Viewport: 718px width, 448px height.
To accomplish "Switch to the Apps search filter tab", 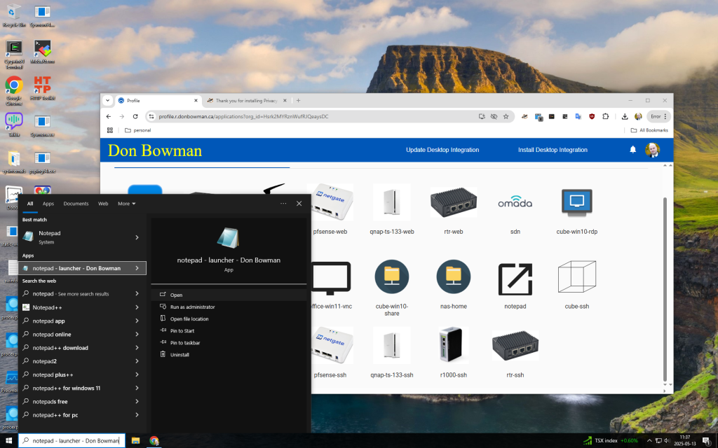I will click(48, 204).
